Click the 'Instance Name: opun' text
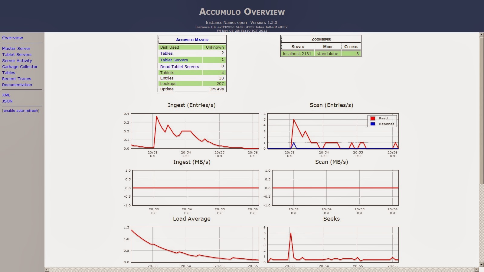484x272 pixels. pos(226,22)
